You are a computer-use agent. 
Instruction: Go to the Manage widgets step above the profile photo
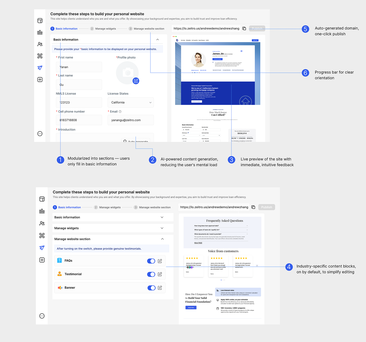103,29
